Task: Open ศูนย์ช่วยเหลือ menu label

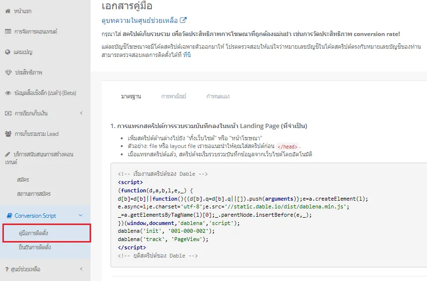Action: click(x=26, y=269)
